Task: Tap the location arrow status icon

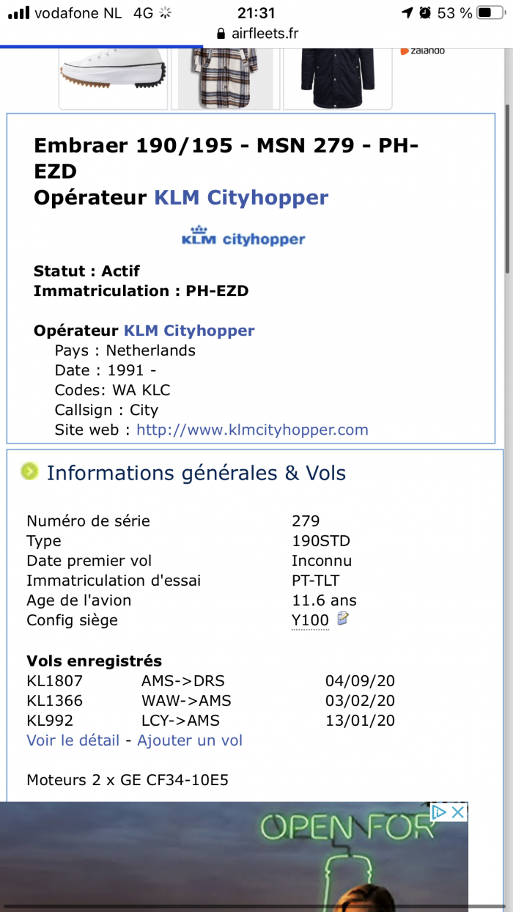Action: [x=407, y=12]
